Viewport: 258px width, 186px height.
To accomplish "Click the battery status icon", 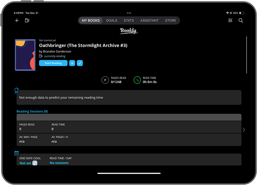I will [242, 13].
